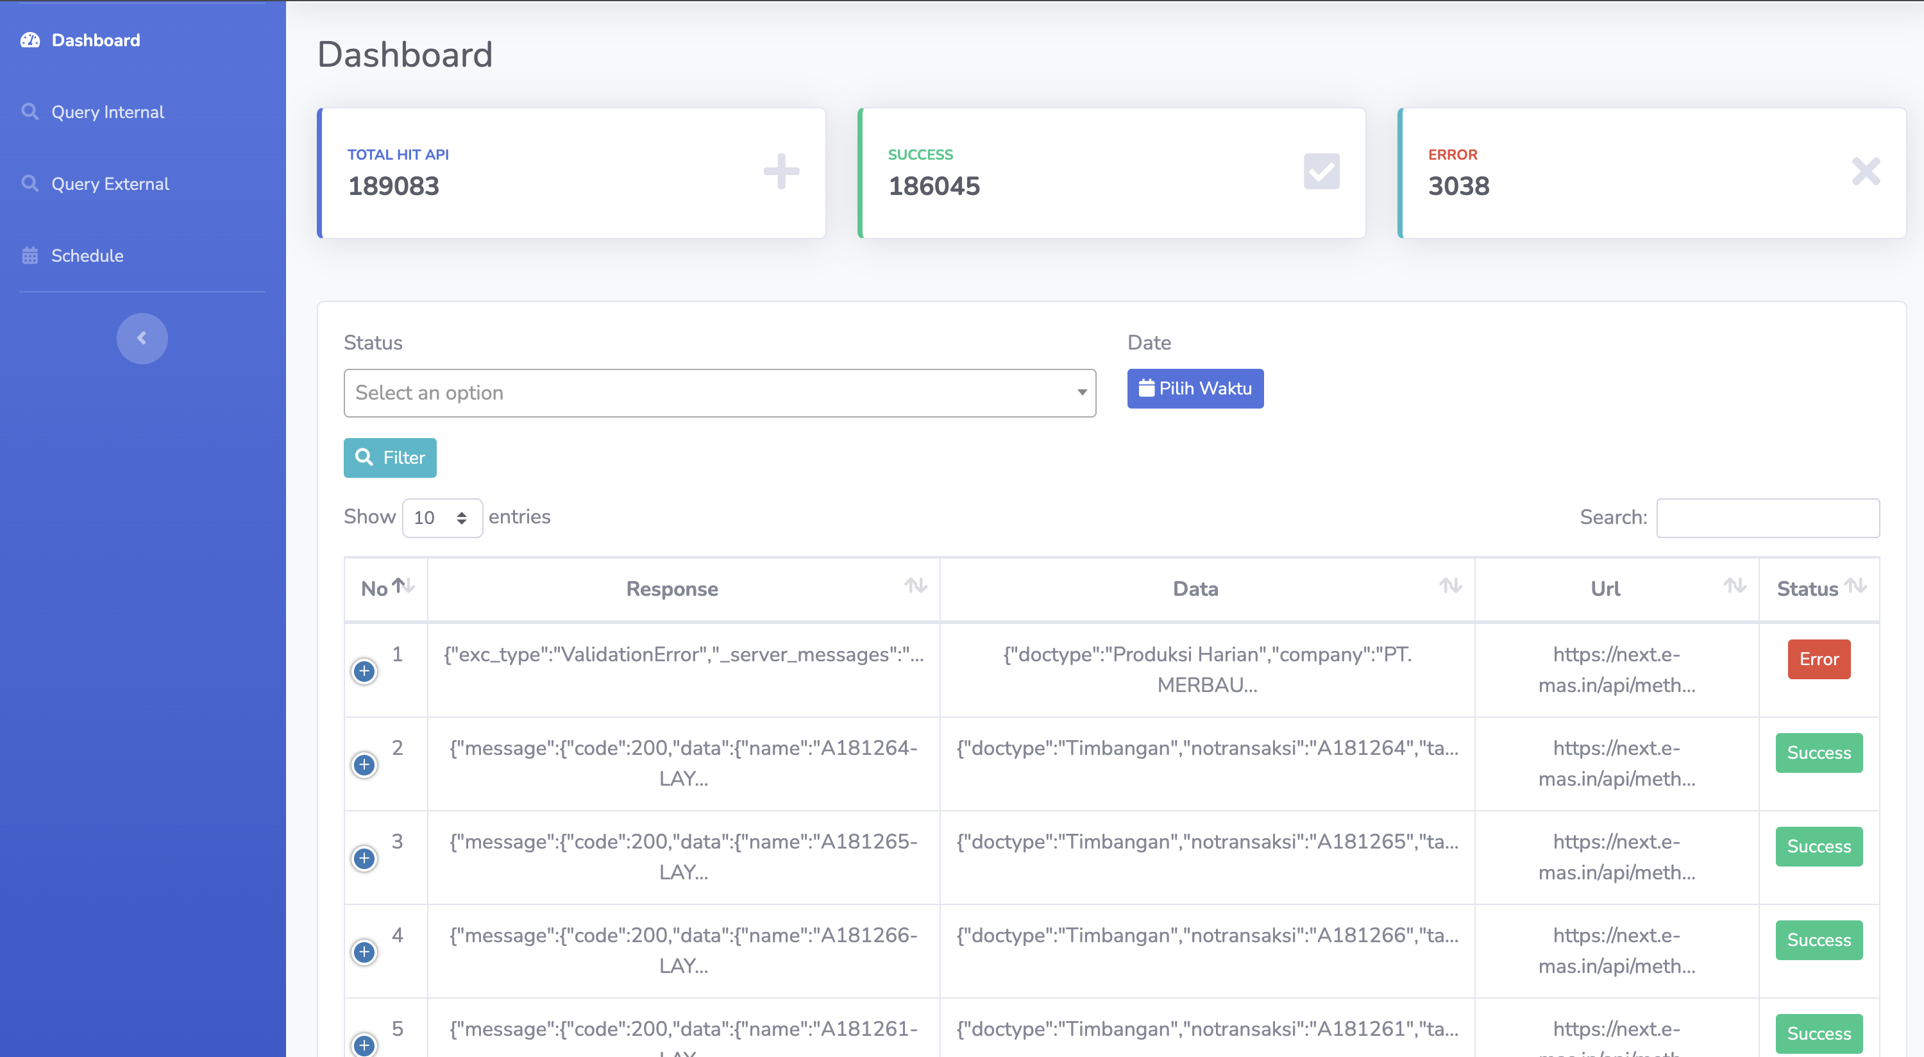Expand row 3 details with plus icon
The image size is (1924, 1057).
tap(364, 858)
